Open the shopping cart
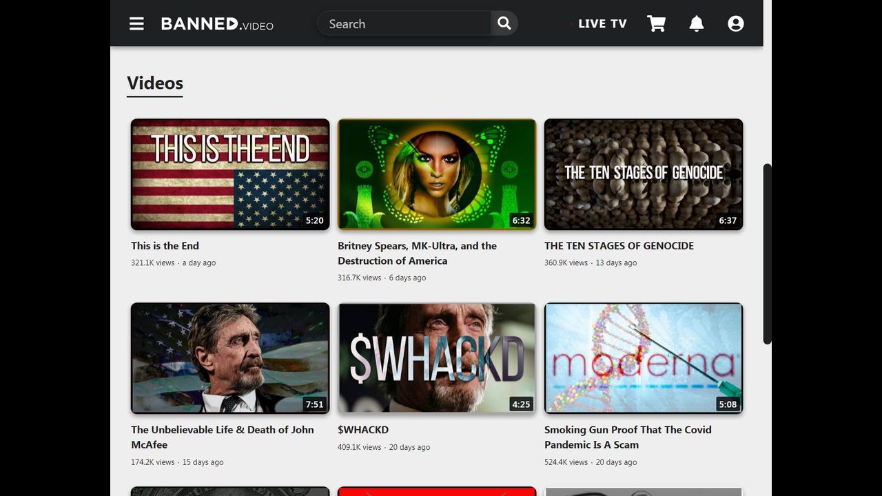The height and width of the screenshot is (496, 882). coord(657,23)
